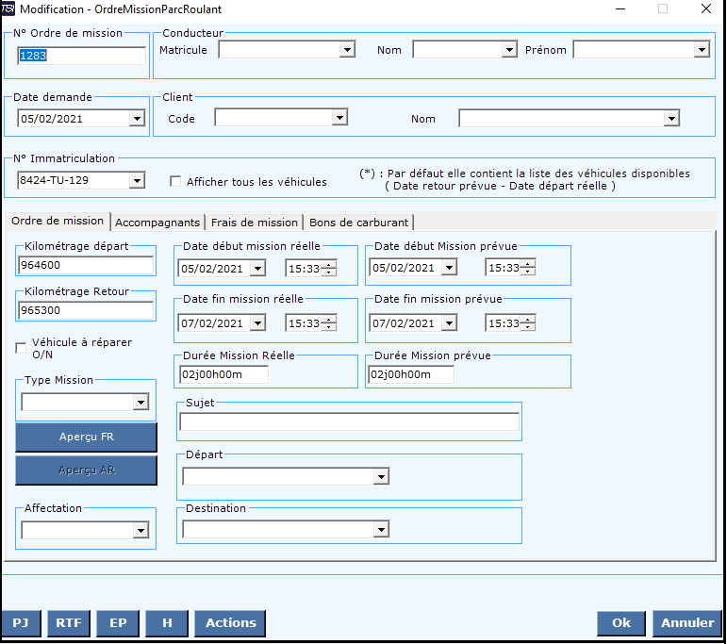Open the Destination dropdown list
The image size is (727, 644).
(381, 530)
